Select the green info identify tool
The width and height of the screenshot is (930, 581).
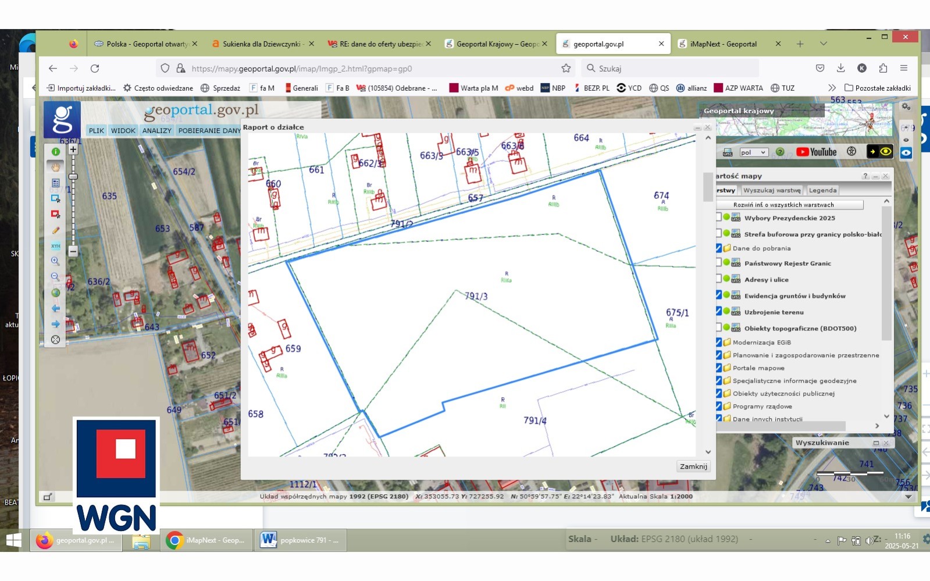pyautogui.click(x=56, y=152)
